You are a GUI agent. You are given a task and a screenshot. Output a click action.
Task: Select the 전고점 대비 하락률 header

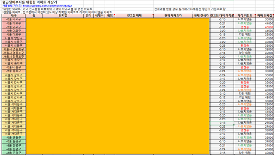(x=222, y=16)
